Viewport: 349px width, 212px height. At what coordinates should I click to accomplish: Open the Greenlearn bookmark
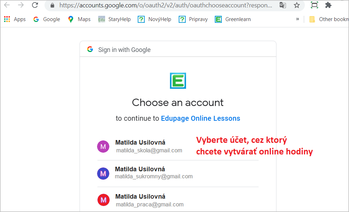click(233, 19)
